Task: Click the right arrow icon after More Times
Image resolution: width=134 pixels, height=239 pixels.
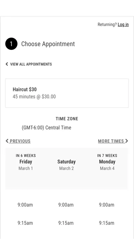Action: point(127,141)
